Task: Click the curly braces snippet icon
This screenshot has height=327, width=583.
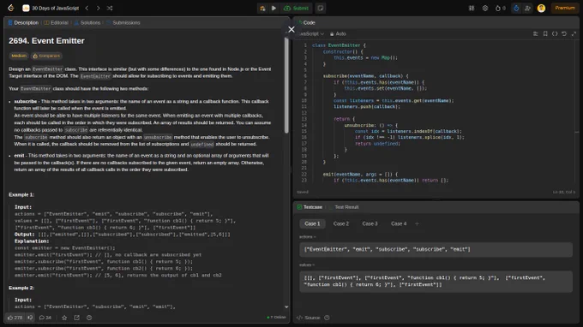Action: tap(555, 33)
